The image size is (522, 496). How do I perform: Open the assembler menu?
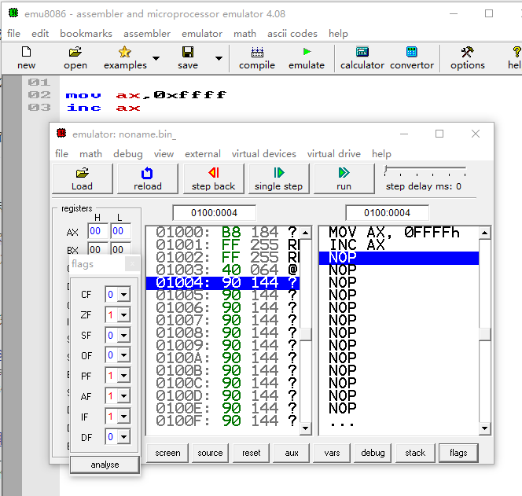pos(147,34)
